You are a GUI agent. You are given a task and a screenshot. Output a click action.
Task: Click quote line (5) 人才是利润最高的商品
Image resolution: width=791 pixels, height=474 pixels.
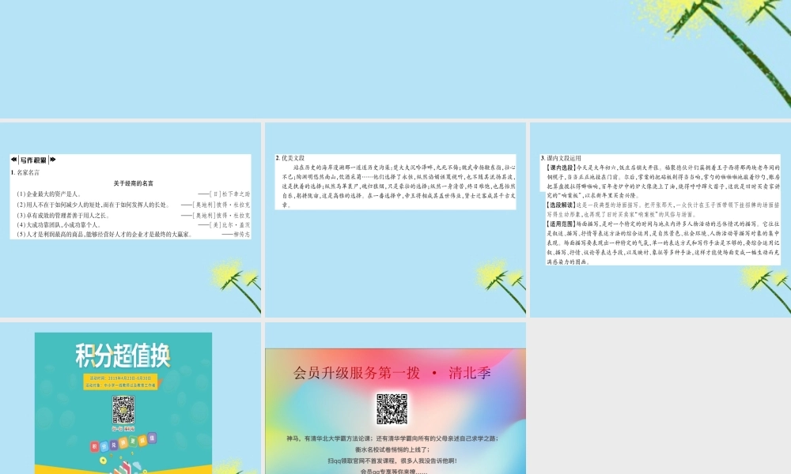pos(104,234)
